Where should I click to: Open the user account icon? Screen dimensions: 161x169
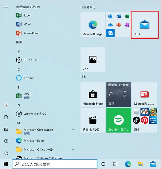point(6,105)
